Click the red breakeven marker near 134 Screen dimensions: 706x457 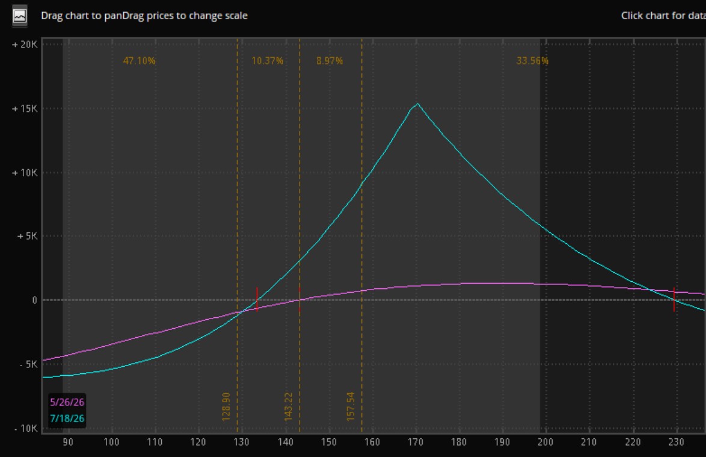pos(257,300)
